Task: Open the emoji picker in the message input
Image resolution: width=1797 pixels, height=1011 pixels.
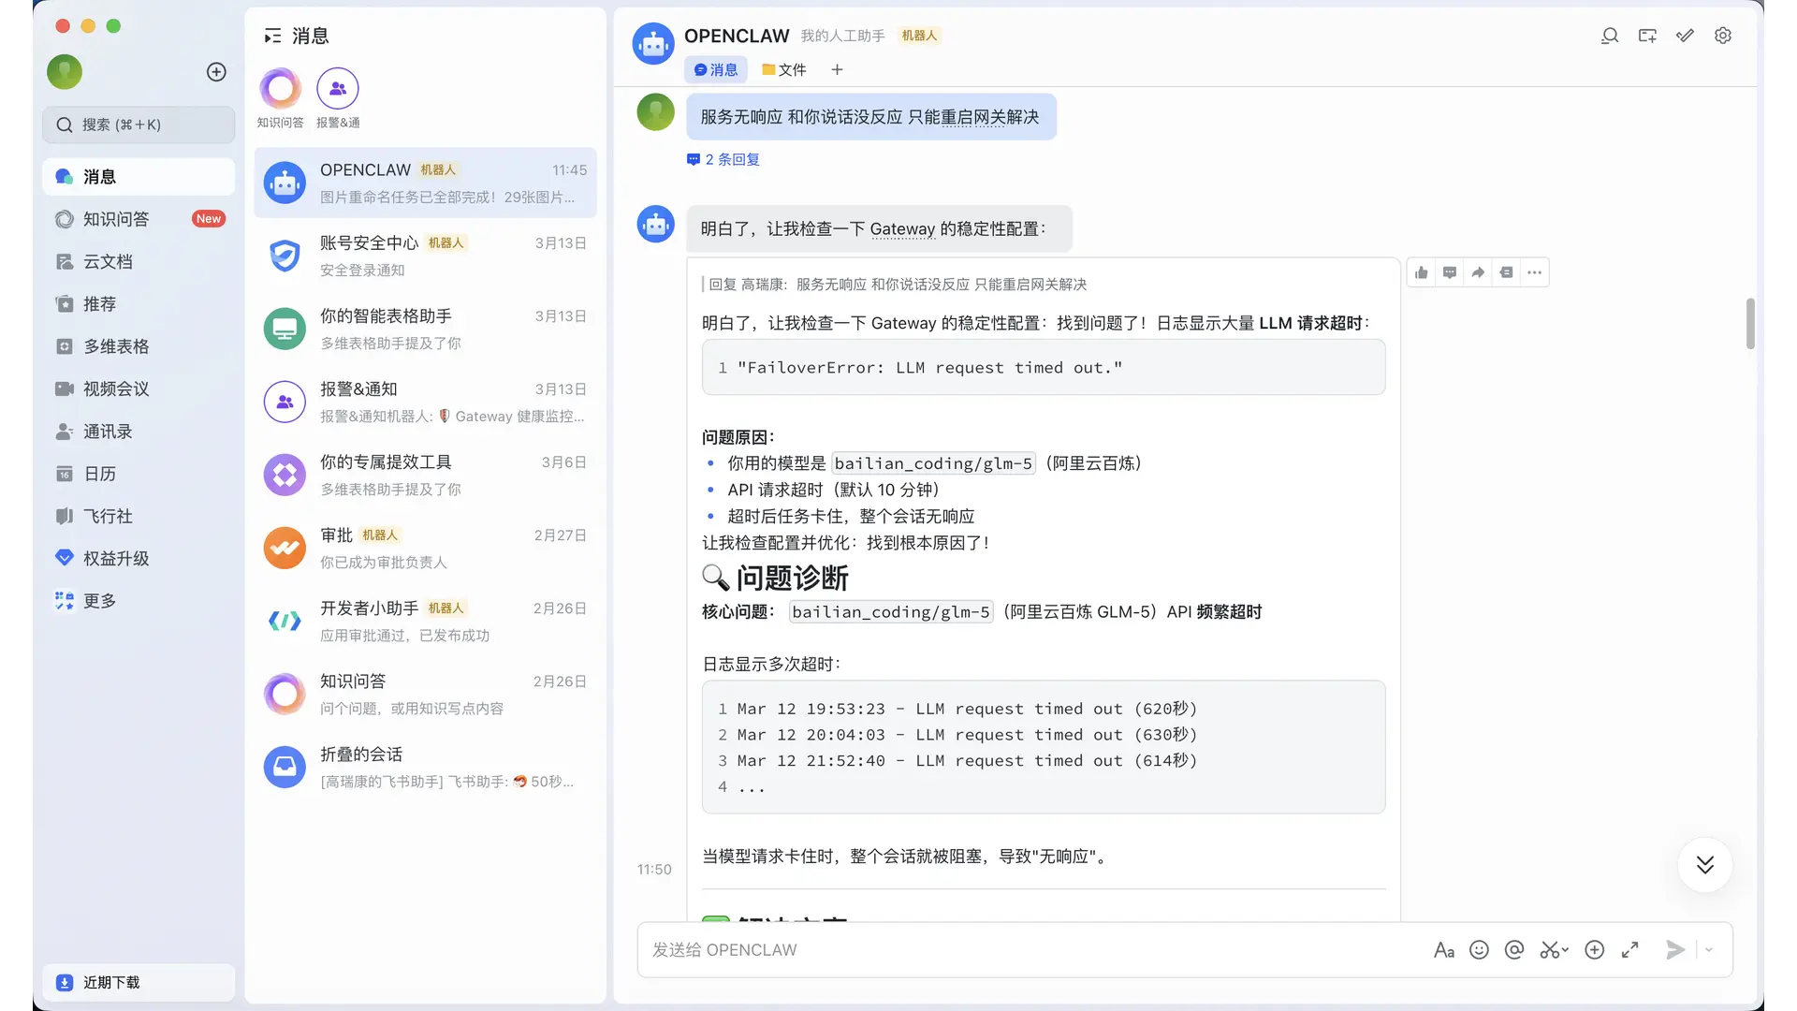Action: 1479,949
